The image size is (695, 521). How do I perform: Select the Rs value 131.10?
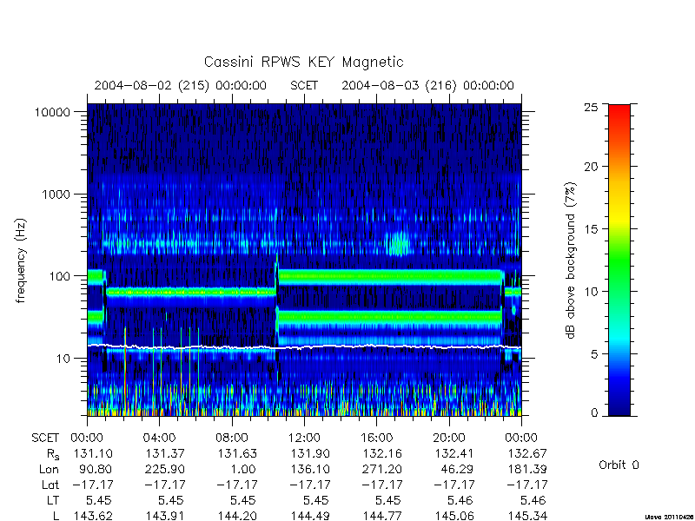click(93, 453)
